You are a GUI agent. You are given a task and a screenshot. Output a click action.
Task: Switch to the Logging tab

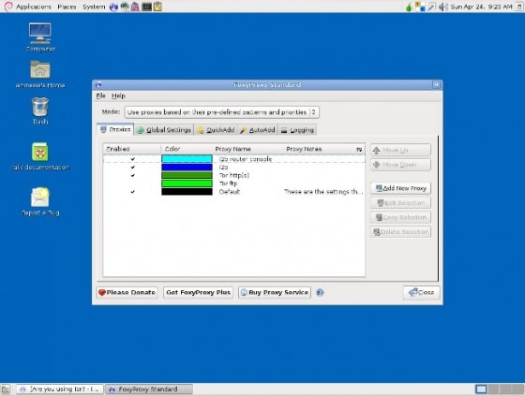click(297, 130)
